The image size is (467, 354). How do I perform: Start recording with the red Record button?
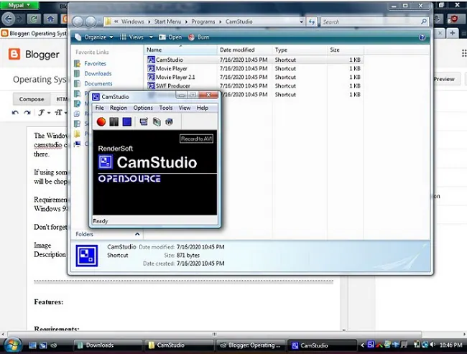click(x=101, y=121)
